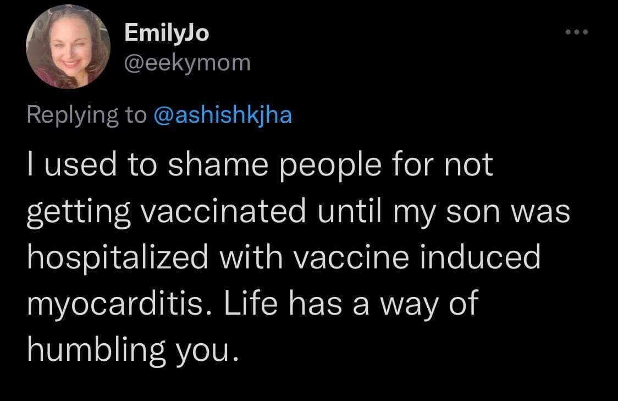
Task: Click the word "until" in the tweet
Action: (x=349, y=212)
